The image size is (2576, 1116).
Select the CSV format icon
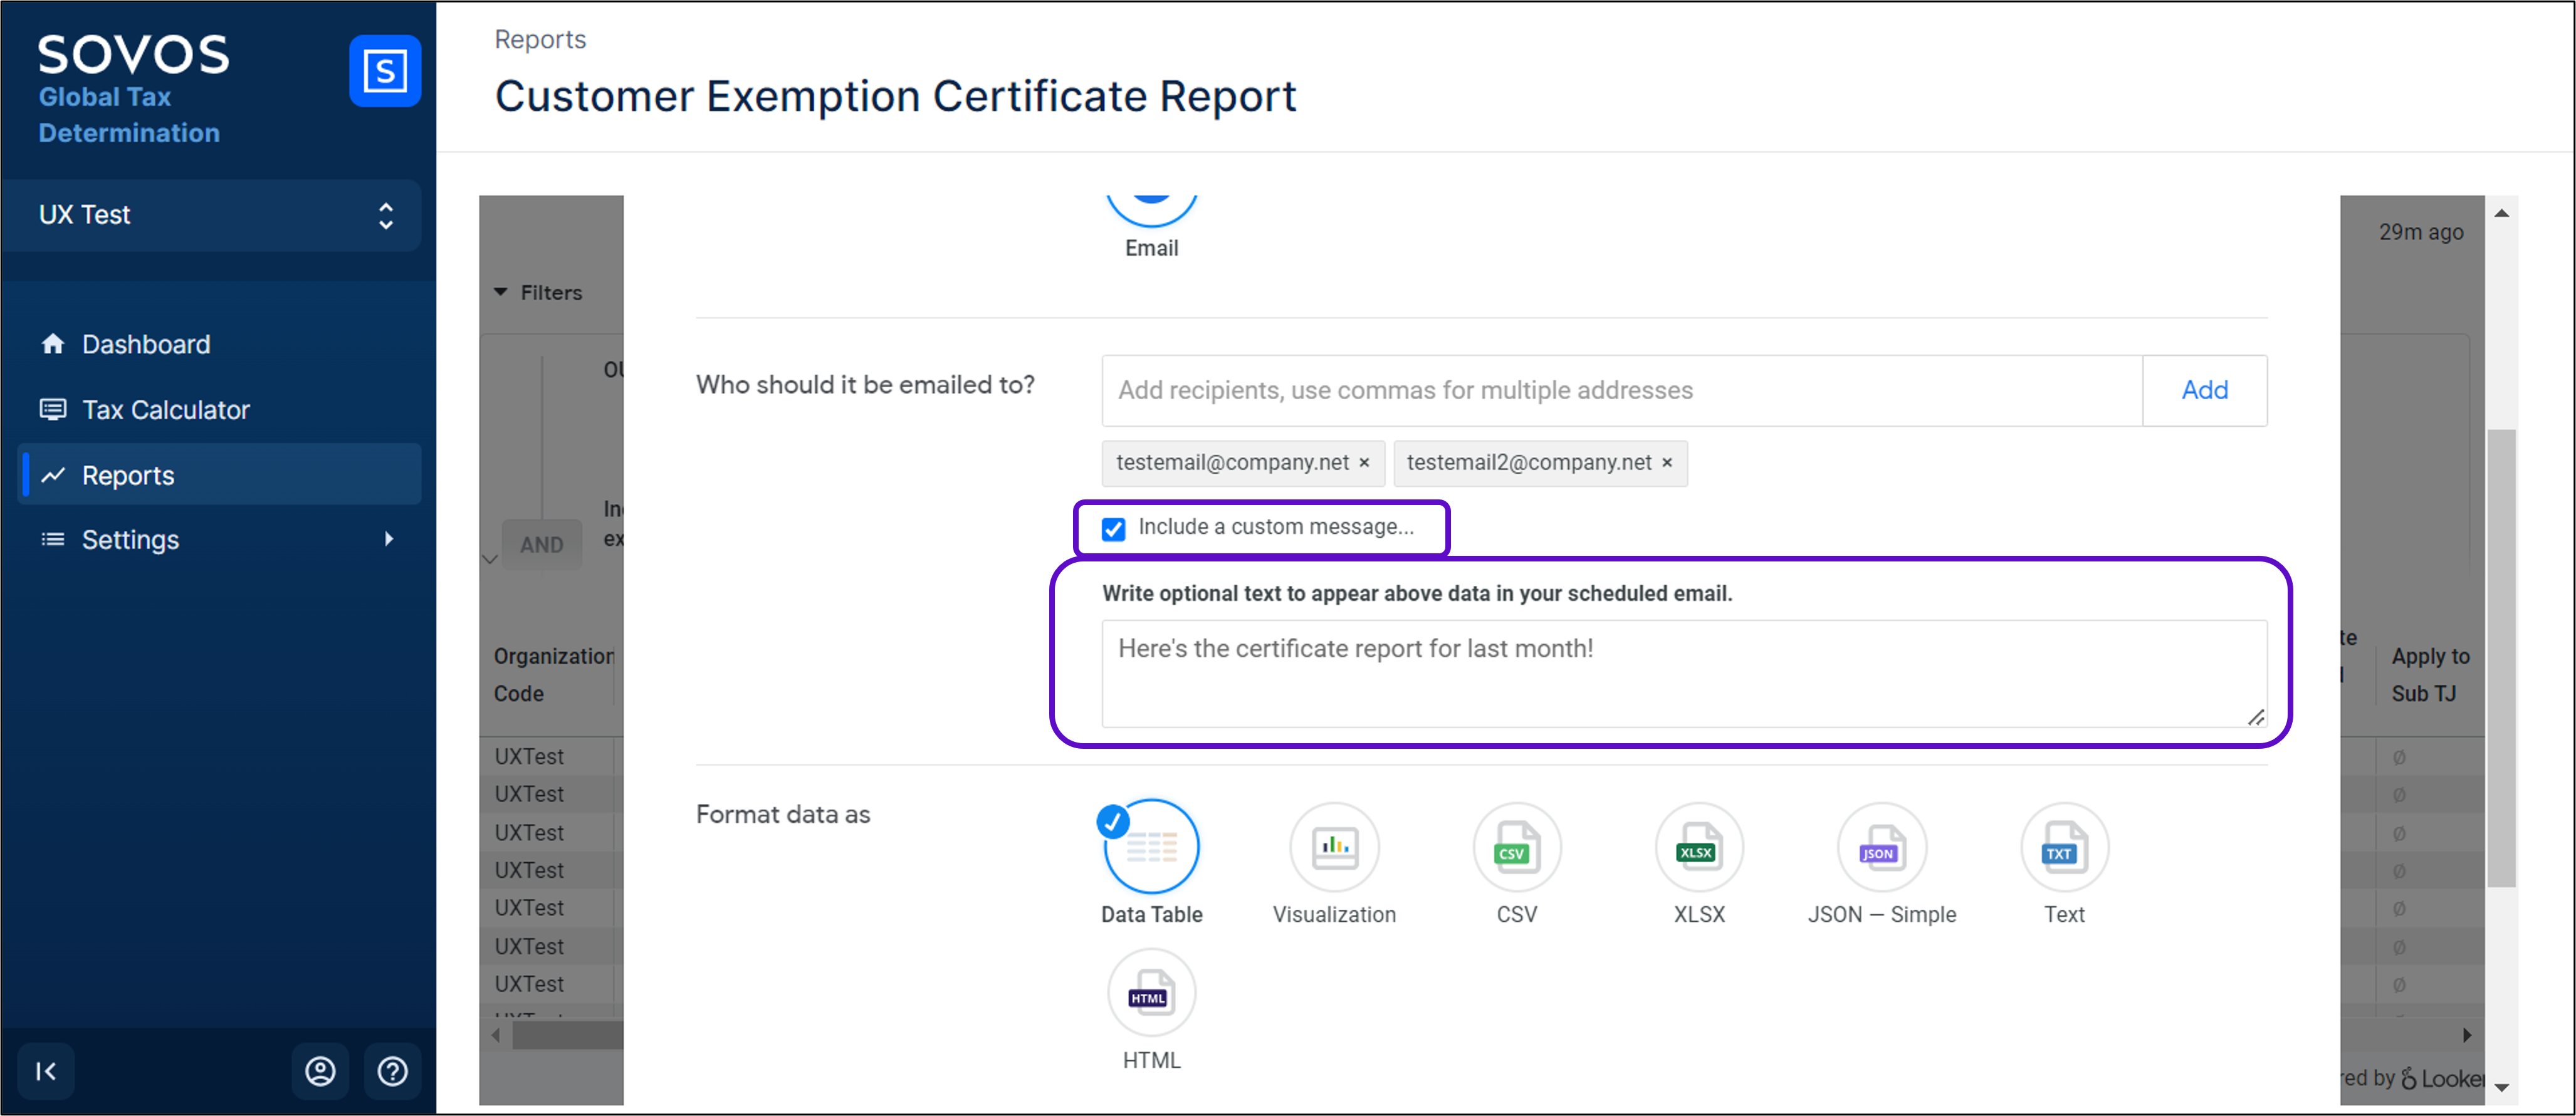click(x=1516, y=848)
